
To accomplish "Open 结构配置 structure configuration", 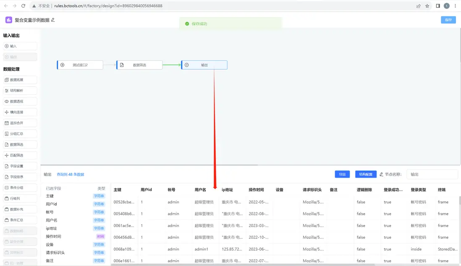I will (366, 174).
